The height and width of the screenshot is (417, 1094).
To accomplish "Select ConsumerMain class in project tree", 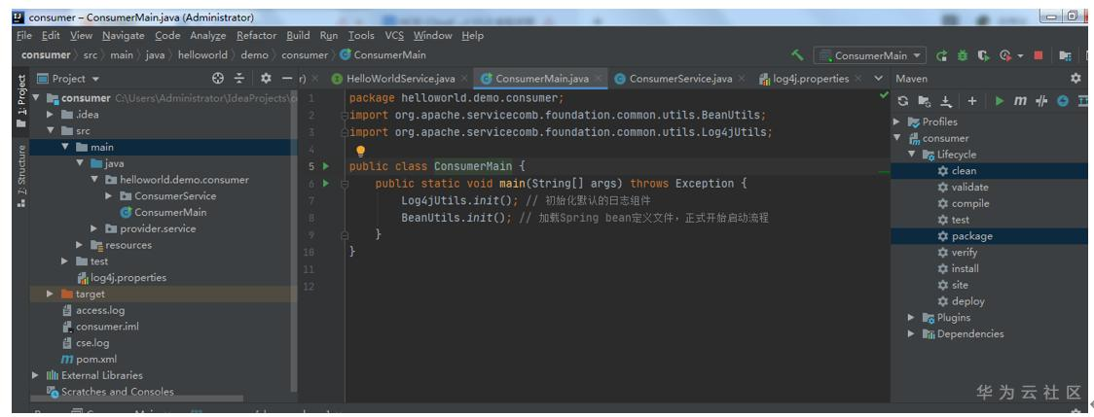I will [x=163, y=212].
